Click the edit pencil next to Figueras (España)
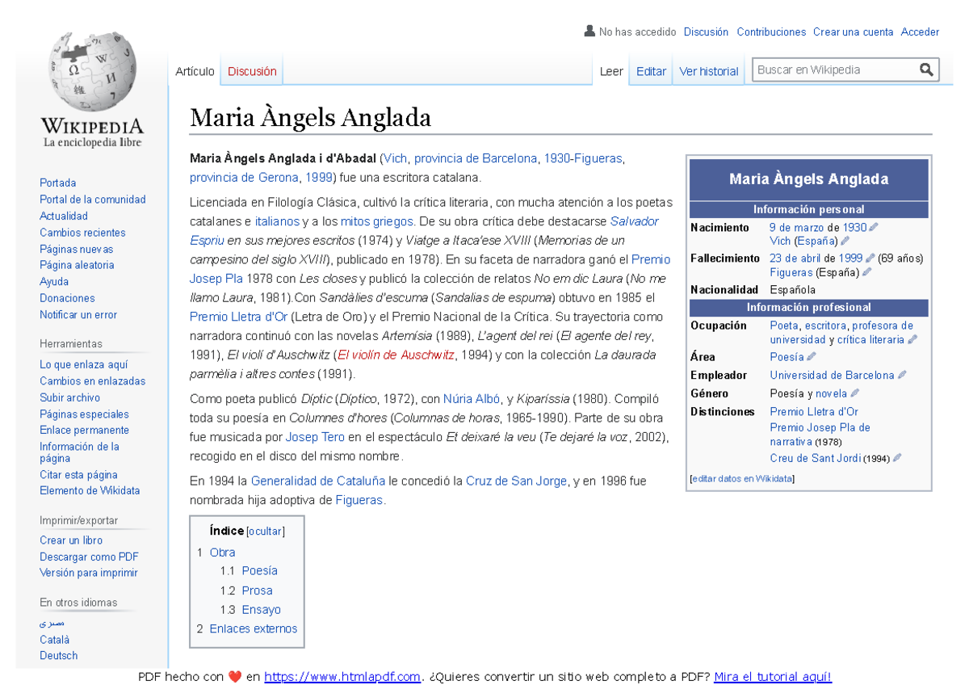969x685 pixels. (866, 272)
